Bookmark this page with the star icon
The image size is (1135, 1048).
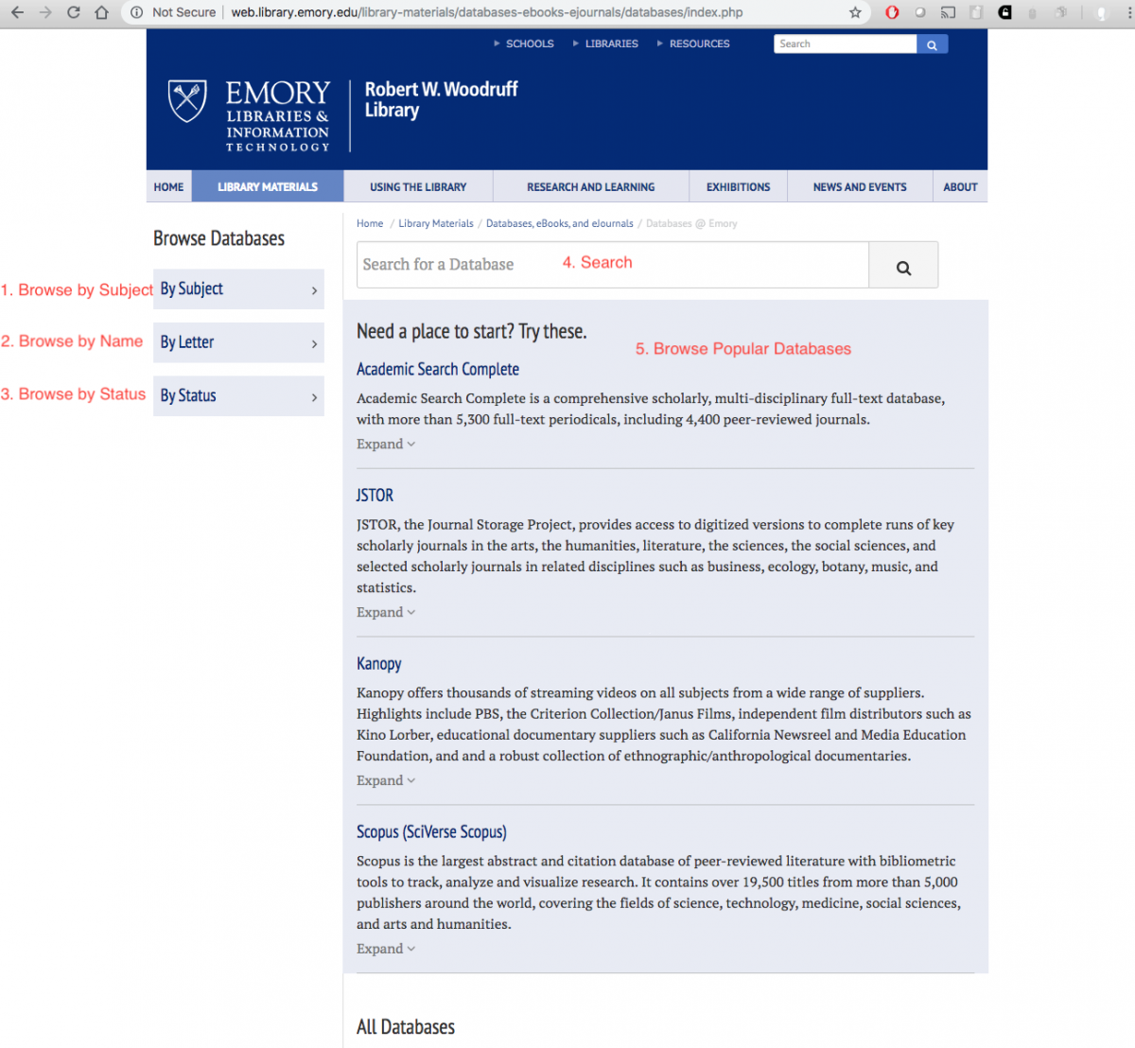pos(855,12)
